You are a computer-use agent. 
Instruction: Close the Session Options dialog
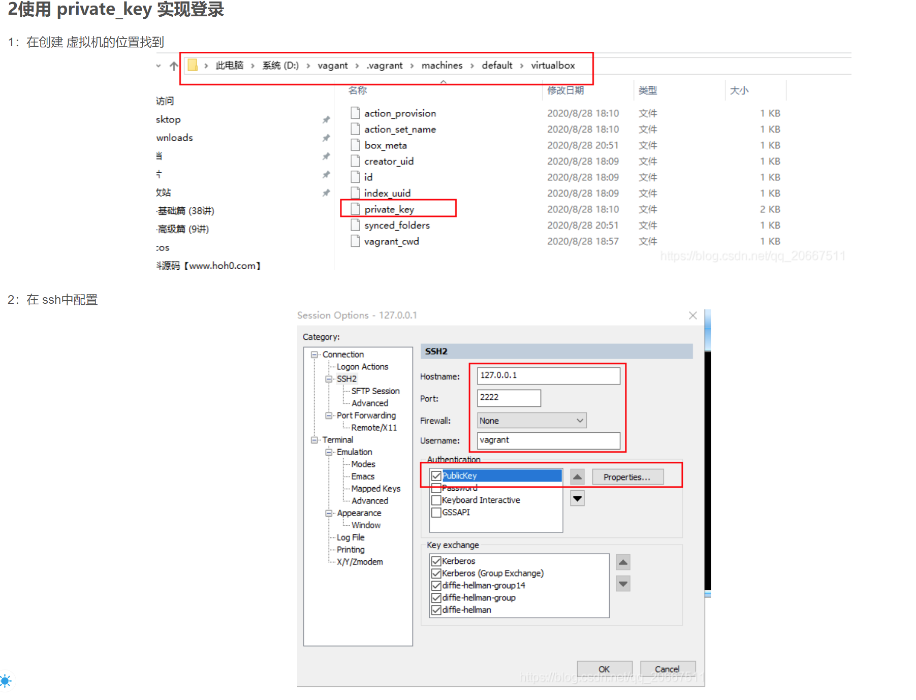pyautogui.click(x=692, y=315)
